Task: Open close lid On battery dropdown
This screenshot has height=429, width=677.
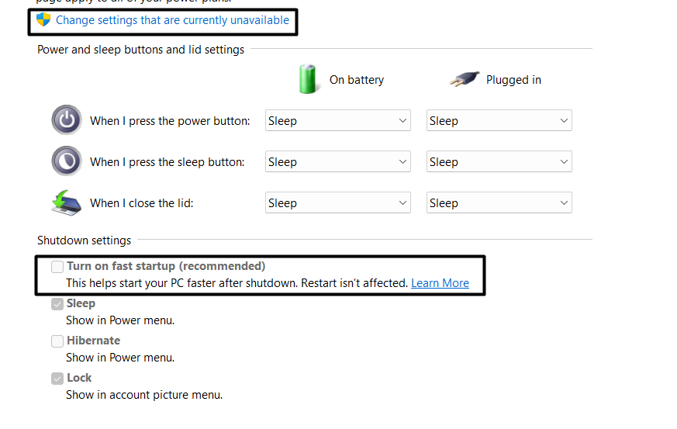Action: click(337, 203)
